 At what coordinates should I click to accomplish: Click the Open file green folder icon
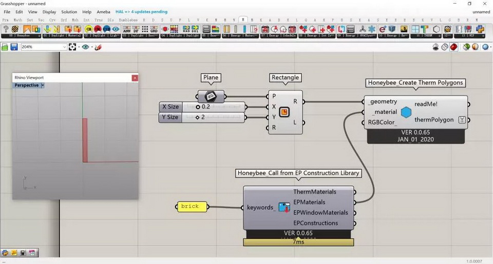[x=5, y=47]
